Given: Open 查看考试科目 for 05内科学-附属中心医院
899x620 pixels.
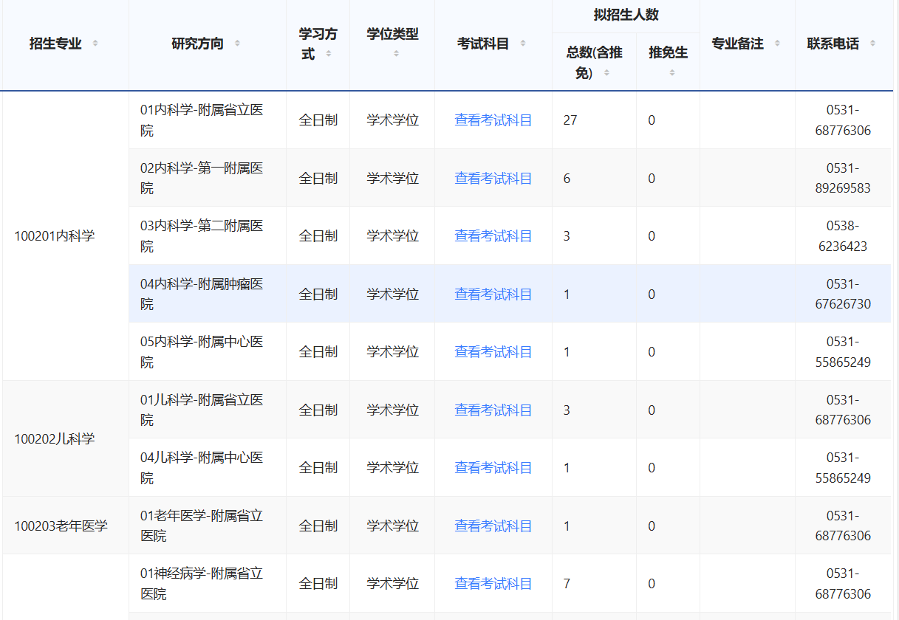Looking at the screenshot, I should click(x=493, y=352).
